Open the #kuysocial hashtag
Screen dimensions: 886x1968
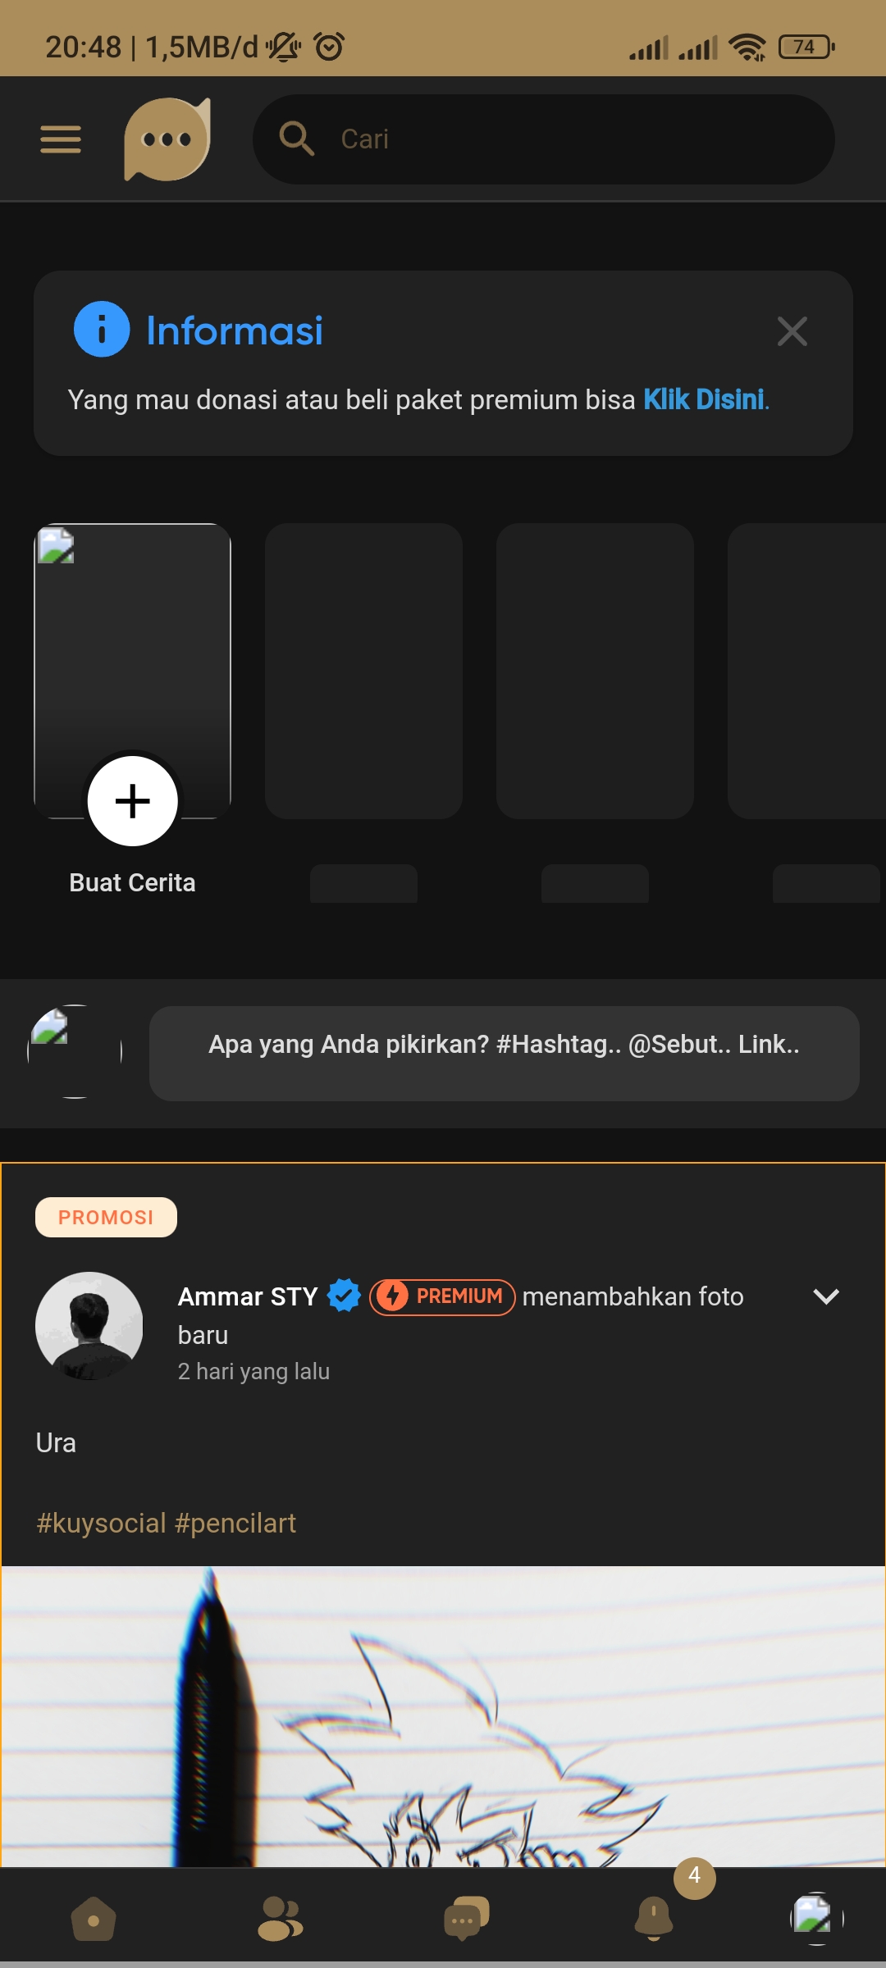point(102,1524)
